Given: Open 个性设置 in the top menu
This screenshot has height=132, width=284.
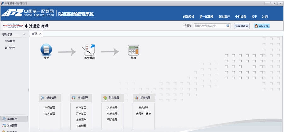Looking at the screenshot, I should pyautogui.click(x=241, y=17).
